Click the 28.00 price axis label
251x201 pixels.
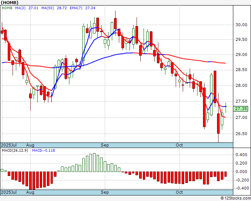pos(241,85)
